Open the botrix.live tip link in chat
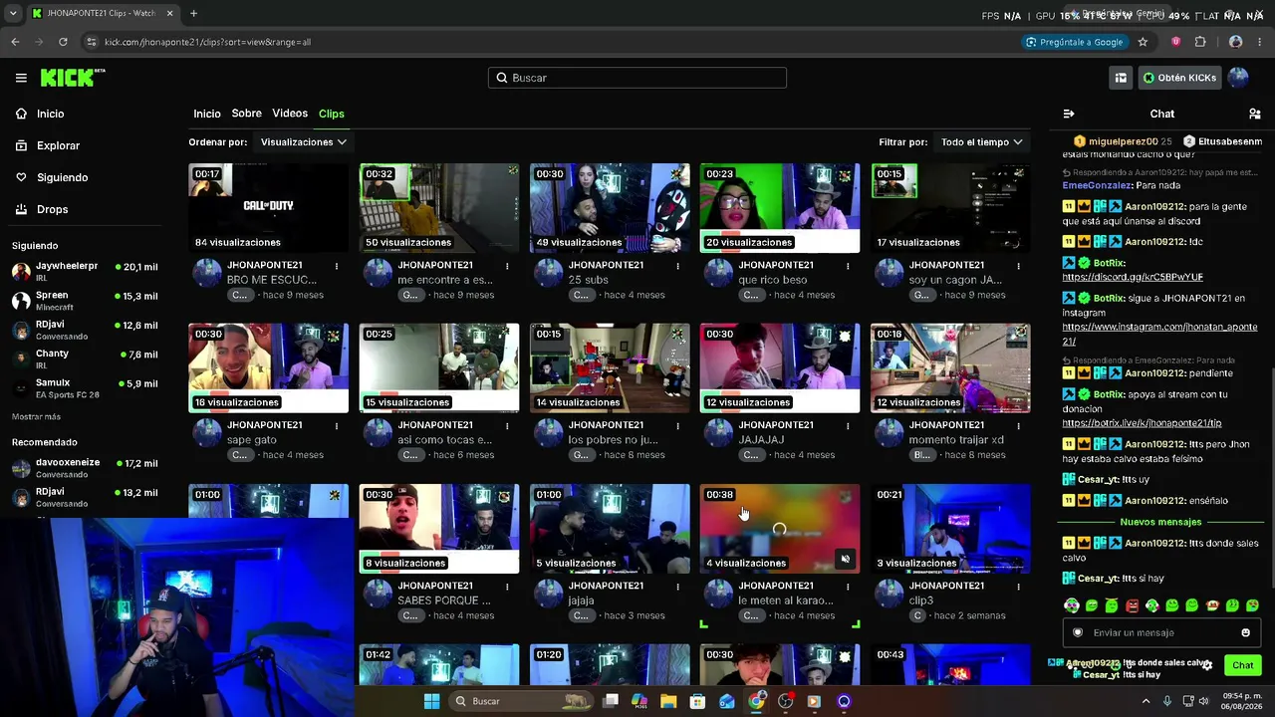Screen dimensions: 1275x717 coord(1142,423)
